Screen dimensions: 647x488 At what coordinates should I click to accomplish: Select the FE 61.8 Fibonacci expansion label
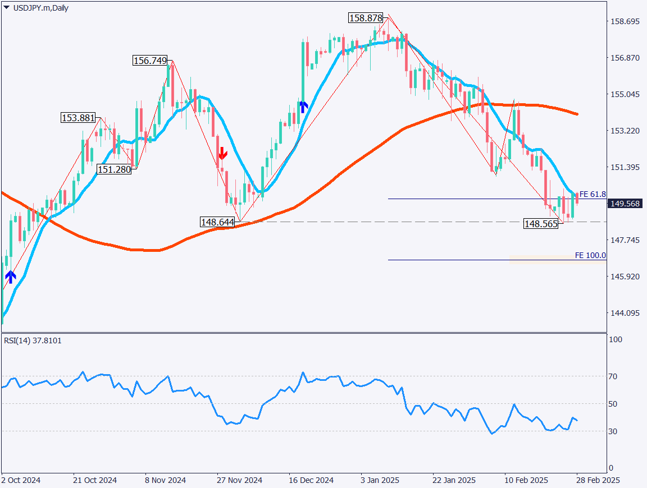[592, 194]
